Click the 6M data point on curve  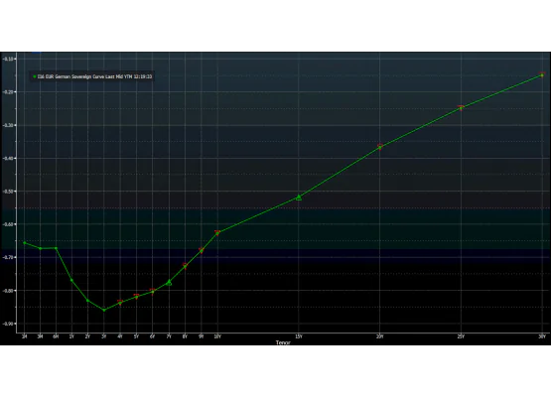pos(56,248)
